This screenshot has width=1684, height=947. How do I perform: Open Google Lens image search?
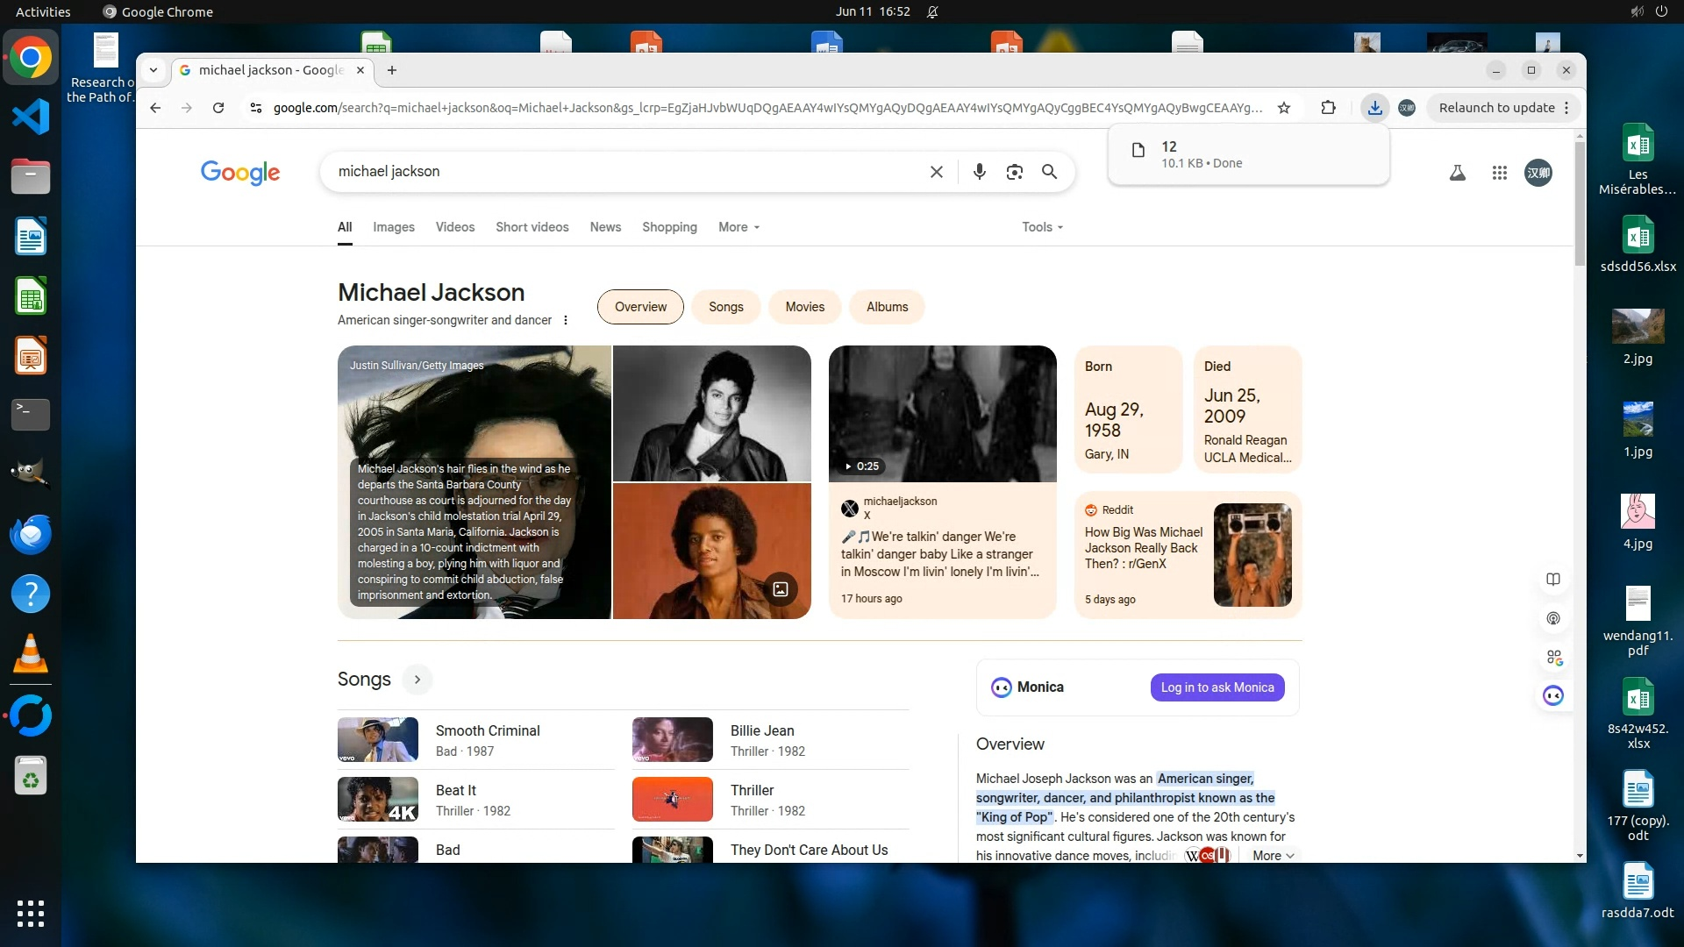tap(1015, 172)
